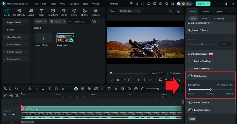The width and height of the screenshot is (237, 124).
Task: Enable the Auto Enhance toggle
Action: click(x=190, y=30)
